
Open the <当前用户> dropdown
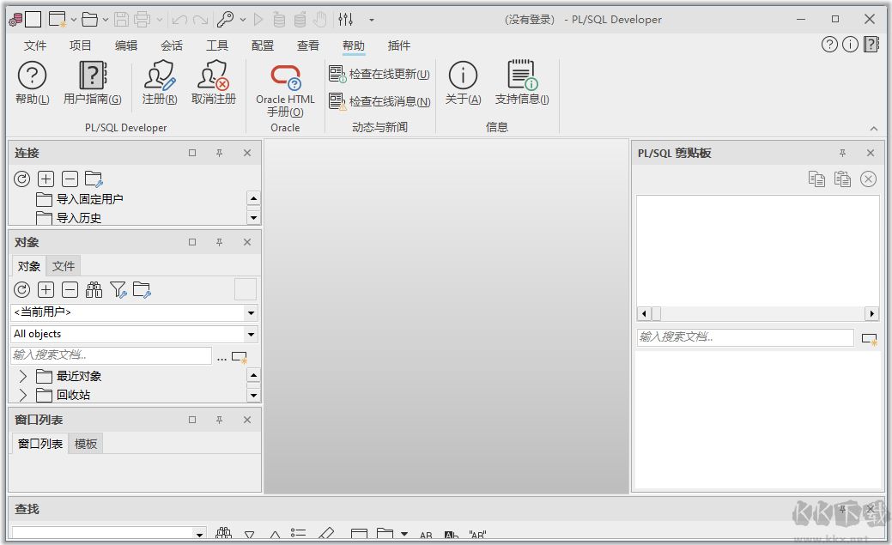coord(251,313)
